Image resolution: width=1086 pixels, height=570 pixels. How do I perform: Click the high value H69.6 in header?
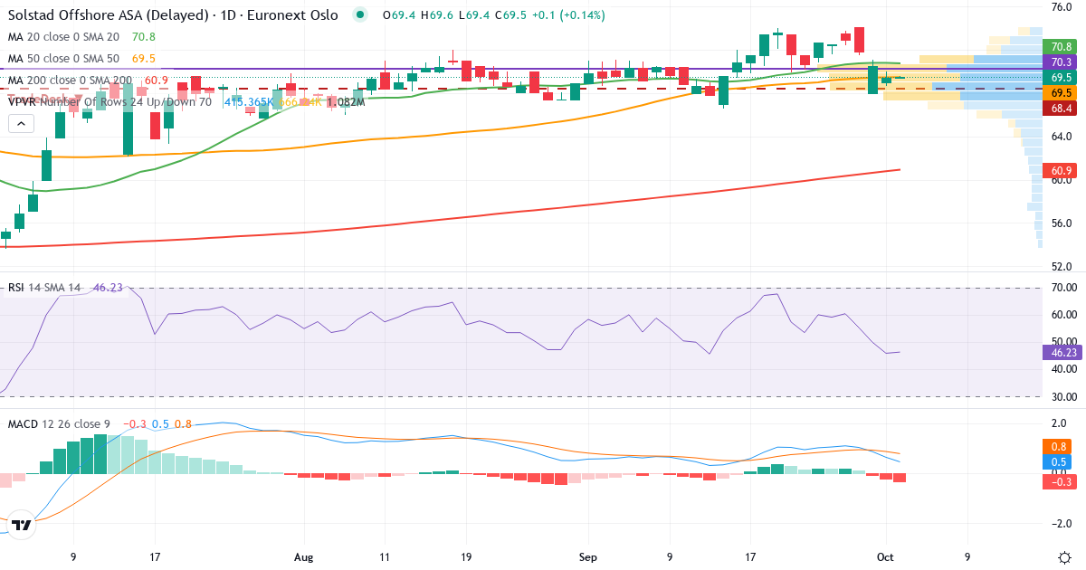(x=438, y=15)
